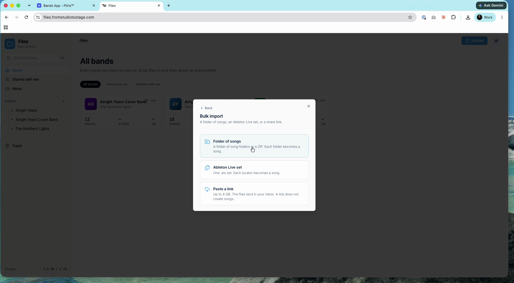Bookmark this page with the star icon
The image size is (514, 283).
click(410, 17)
